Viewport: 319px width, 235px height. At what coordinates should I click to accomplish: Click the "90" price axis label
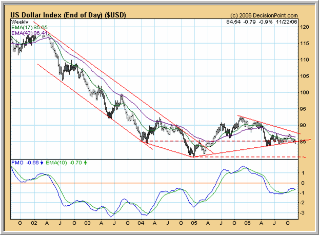pos(303,125)
